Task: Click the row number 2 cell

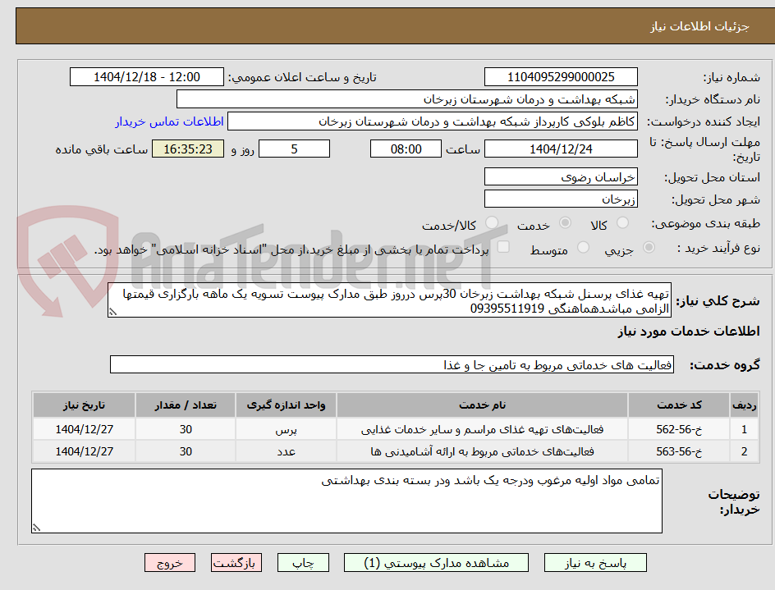Action: coord(745,451)
